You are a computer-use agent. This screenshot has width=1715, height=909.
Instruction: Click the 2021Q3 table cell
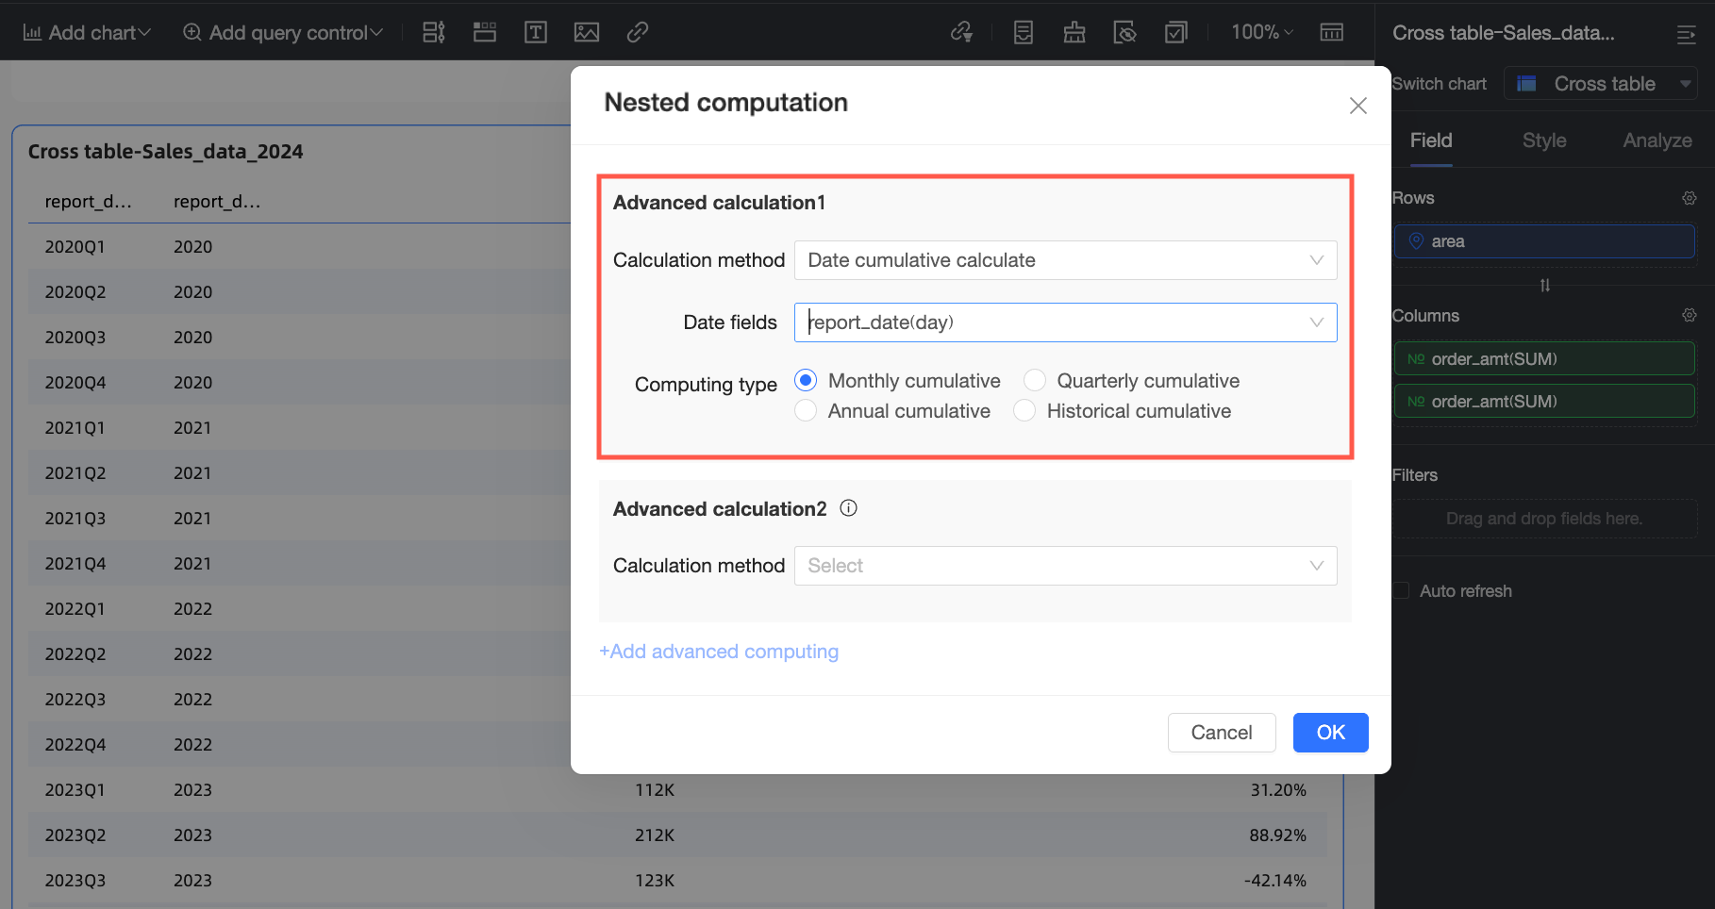pyautogui.click(x=75, y=519)
